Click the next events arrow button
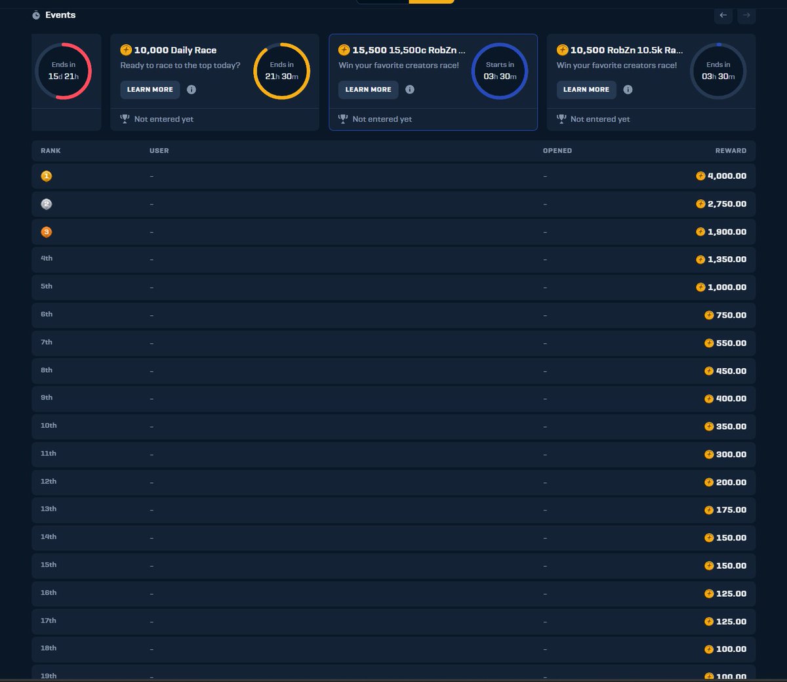Viewport: 787px width, 682px height. 746,15
